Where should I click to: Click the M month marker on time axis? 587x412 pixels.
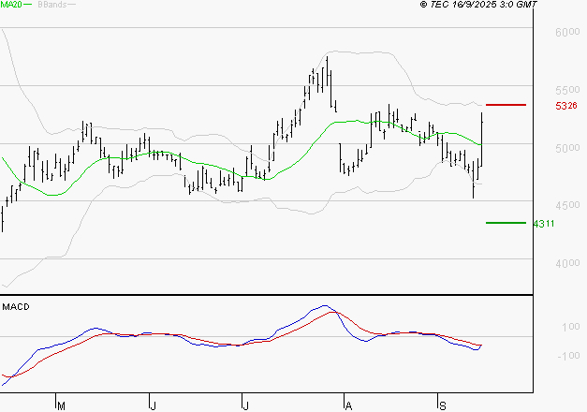tap(61, 405)
